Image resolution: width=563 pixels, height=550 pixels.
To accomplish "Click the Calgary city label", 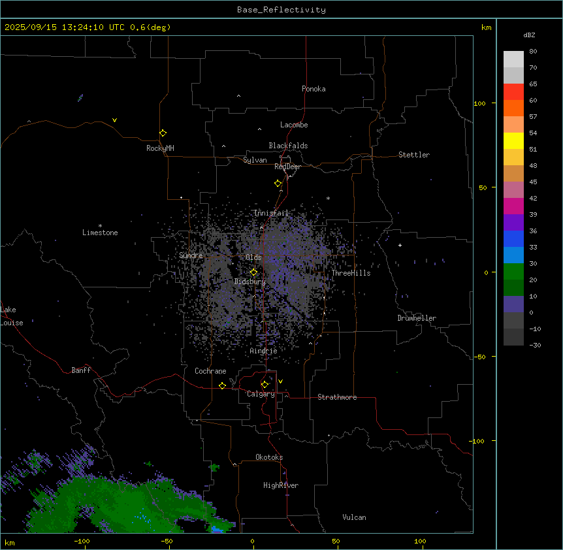I will (x=261, y=394).
